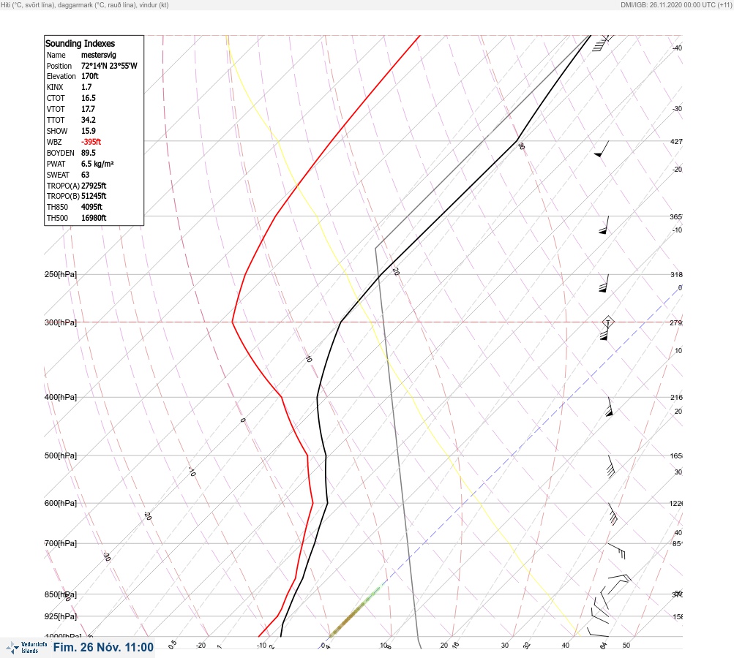Image resolution: width=734 pixels, height=658 pixels.
Task: Click the wind barb at 250 hPa level
Action: (x=604, y=284)
